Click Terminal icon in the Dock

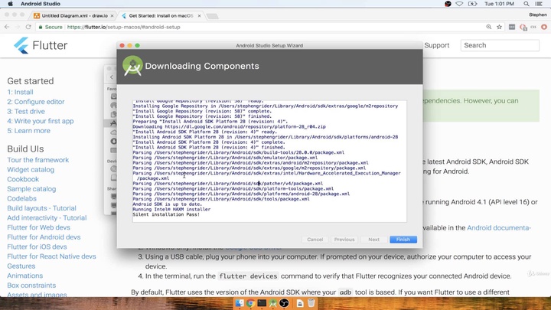point(262,303)
